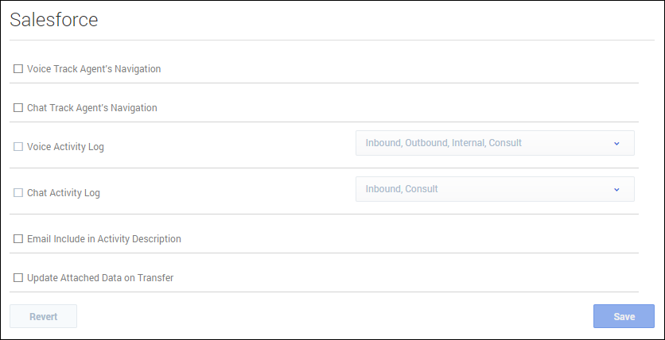Click the Save button
This screenshot has height=340, width=665.
pyautogui.click(x=624, y=316)
